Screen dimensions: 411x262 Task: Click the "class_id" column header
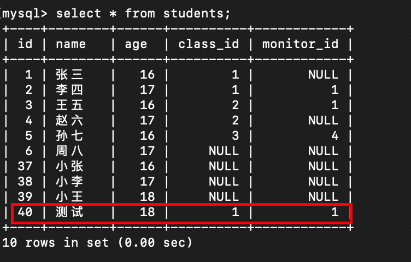[x=209, y=44]
